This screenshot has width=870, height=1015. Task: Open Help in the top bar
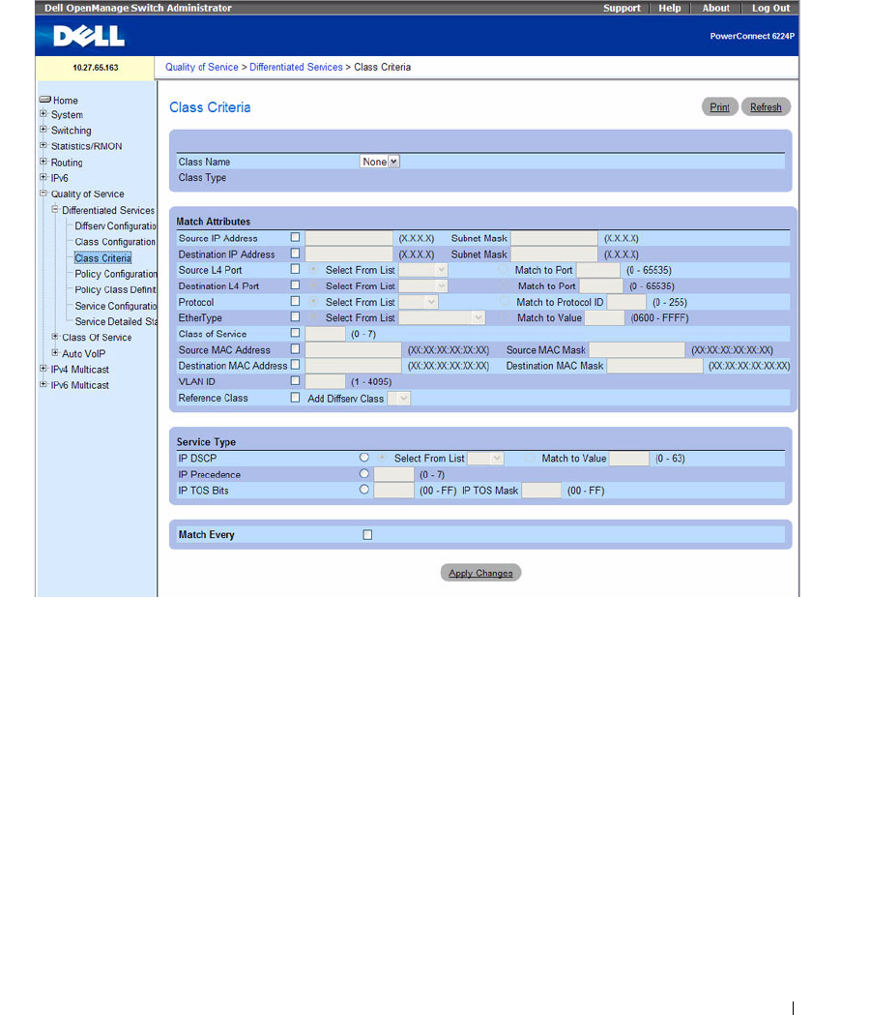(670, 8)
